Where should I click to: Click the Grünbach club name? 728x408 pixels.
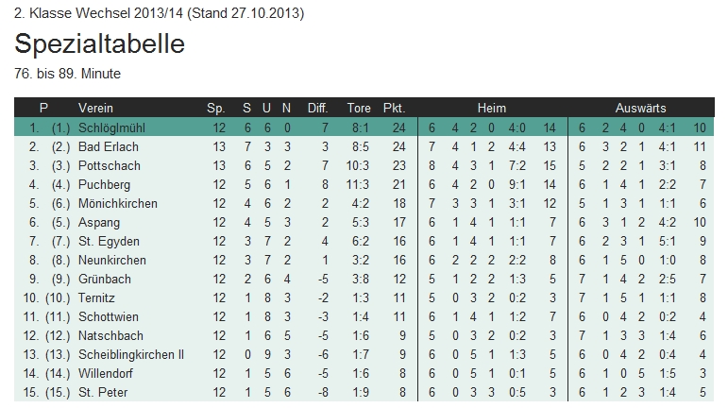point(106,279)
